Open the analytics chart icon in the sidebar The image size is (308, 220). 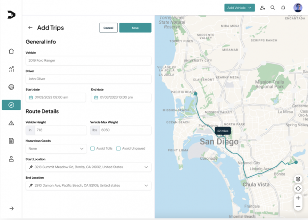(x=11, y=69)
